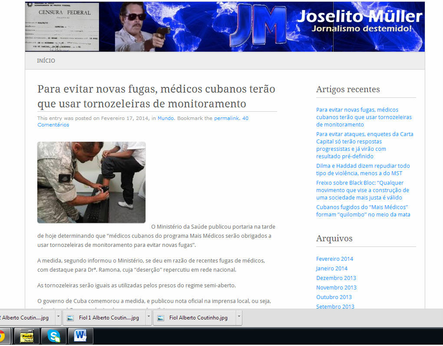Image resolution: width=443 pixels, height=346 pixels.
Task: Open the Dilma e Haddad recent article
Action: [363, 170]
